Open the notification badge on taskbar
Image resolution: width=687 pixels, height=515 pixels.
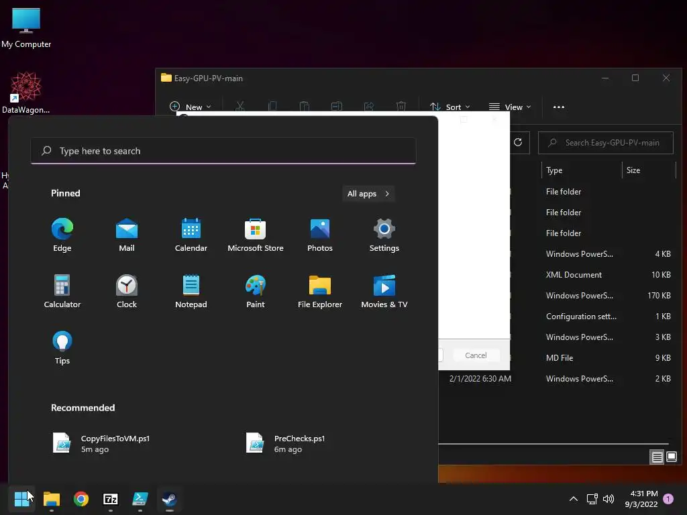click(x=668, y=499)
